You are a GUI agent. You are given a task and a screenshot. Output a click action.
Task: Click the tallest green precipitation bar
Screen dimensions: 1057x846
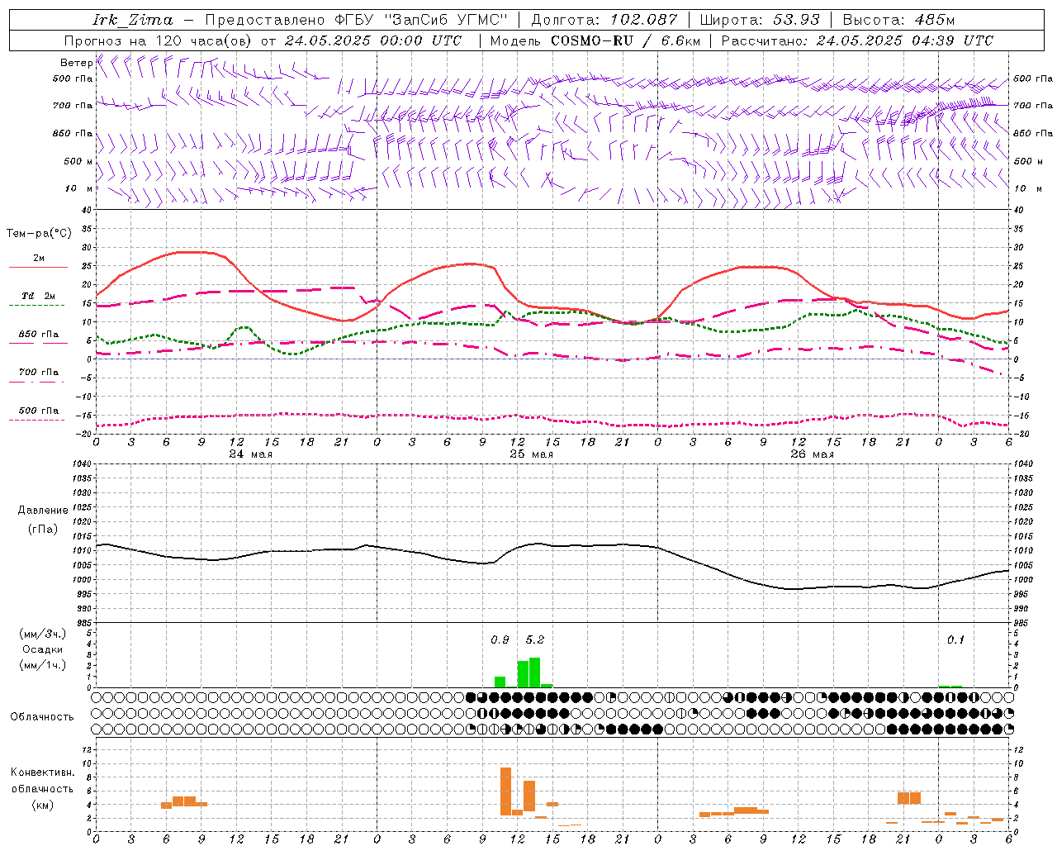click(534, 673)
